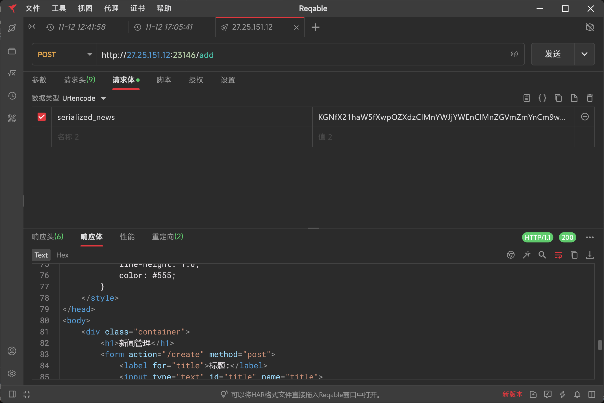Click the beautify magic wand icon
This screenshot has width=604, height=403.
point(526,255)
